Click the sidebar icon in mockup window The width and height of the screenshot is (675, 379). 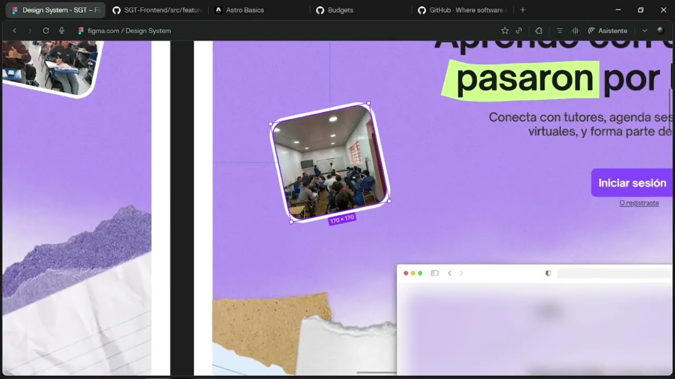click(435, 273)
